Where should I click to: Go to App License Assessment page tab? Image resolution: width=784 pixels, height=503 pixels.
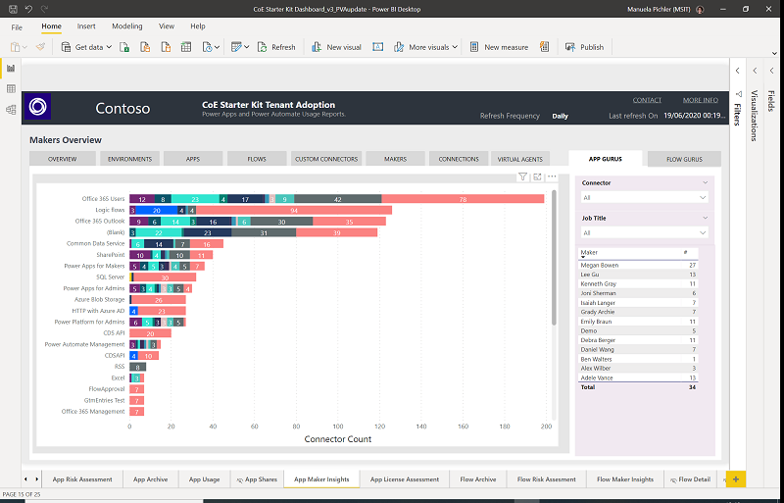coord(405,478)
